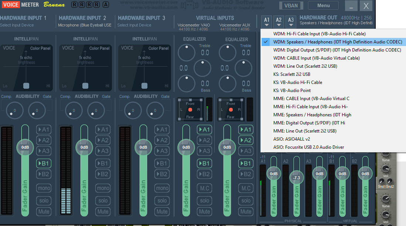Toggle A2 routing on Hardware Input 1
Viewport: 406px width, 226px height.
(44, 140)
